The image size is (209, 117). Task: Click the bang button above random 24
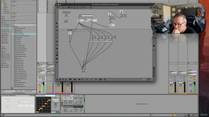(110, 14)
